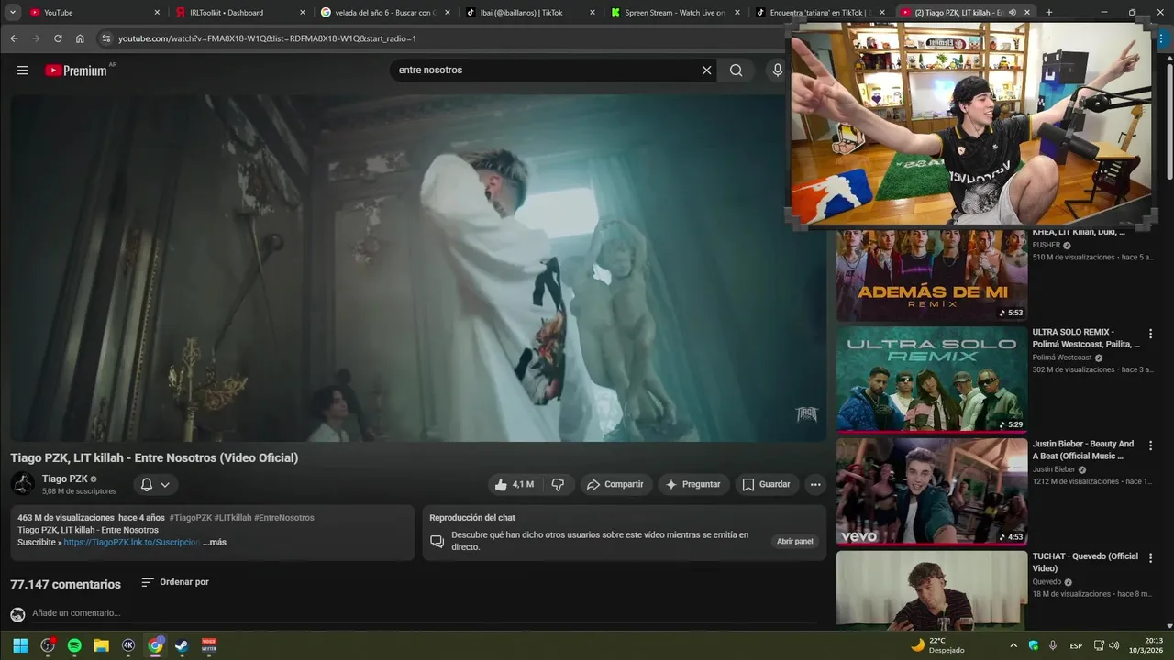This screenshot has width=1174, height=660.
Task: Open notification bell dropdown for Tiago PZK
Action: 155,484
